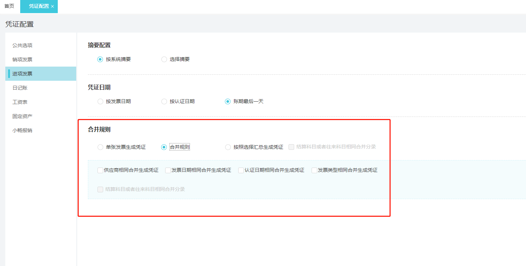Go to 工资表 in the sidebar

[20, 102]
